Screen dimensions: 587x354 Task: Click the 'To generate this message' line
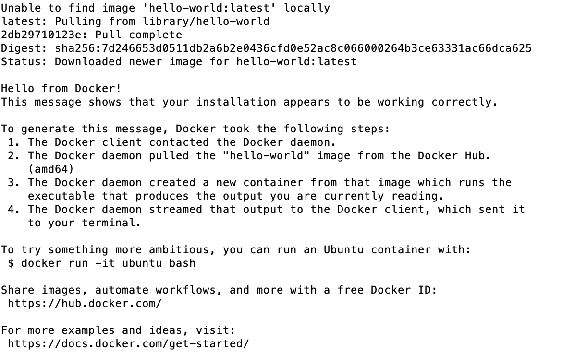pos(195,129)
